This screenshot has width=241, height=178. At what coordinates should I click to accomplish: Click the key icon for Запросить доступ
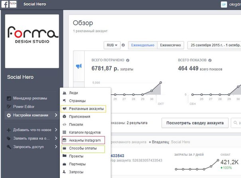[x=9, y=147]
